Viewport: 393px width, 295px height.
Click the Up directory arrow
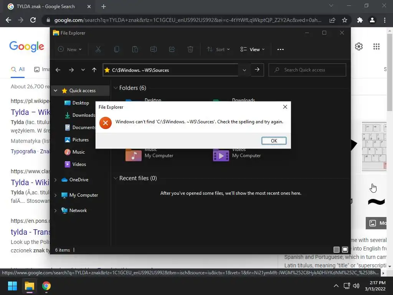(94, 70)
